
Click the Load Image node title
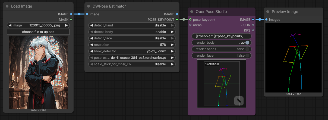click(21, 6)
